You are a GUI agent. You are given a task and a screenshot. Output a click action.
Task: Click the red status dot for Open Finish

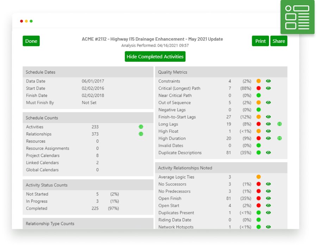coord(259,198)
